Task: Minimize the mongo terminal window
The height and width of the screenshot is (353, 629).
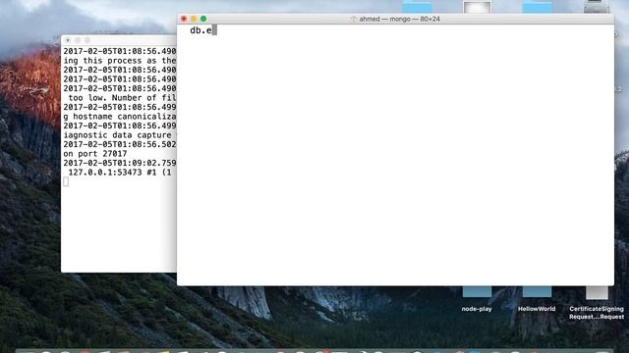Action: click(x=194, y=19)
